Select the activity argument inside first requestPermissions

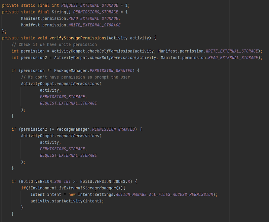(x=49, y=90)
